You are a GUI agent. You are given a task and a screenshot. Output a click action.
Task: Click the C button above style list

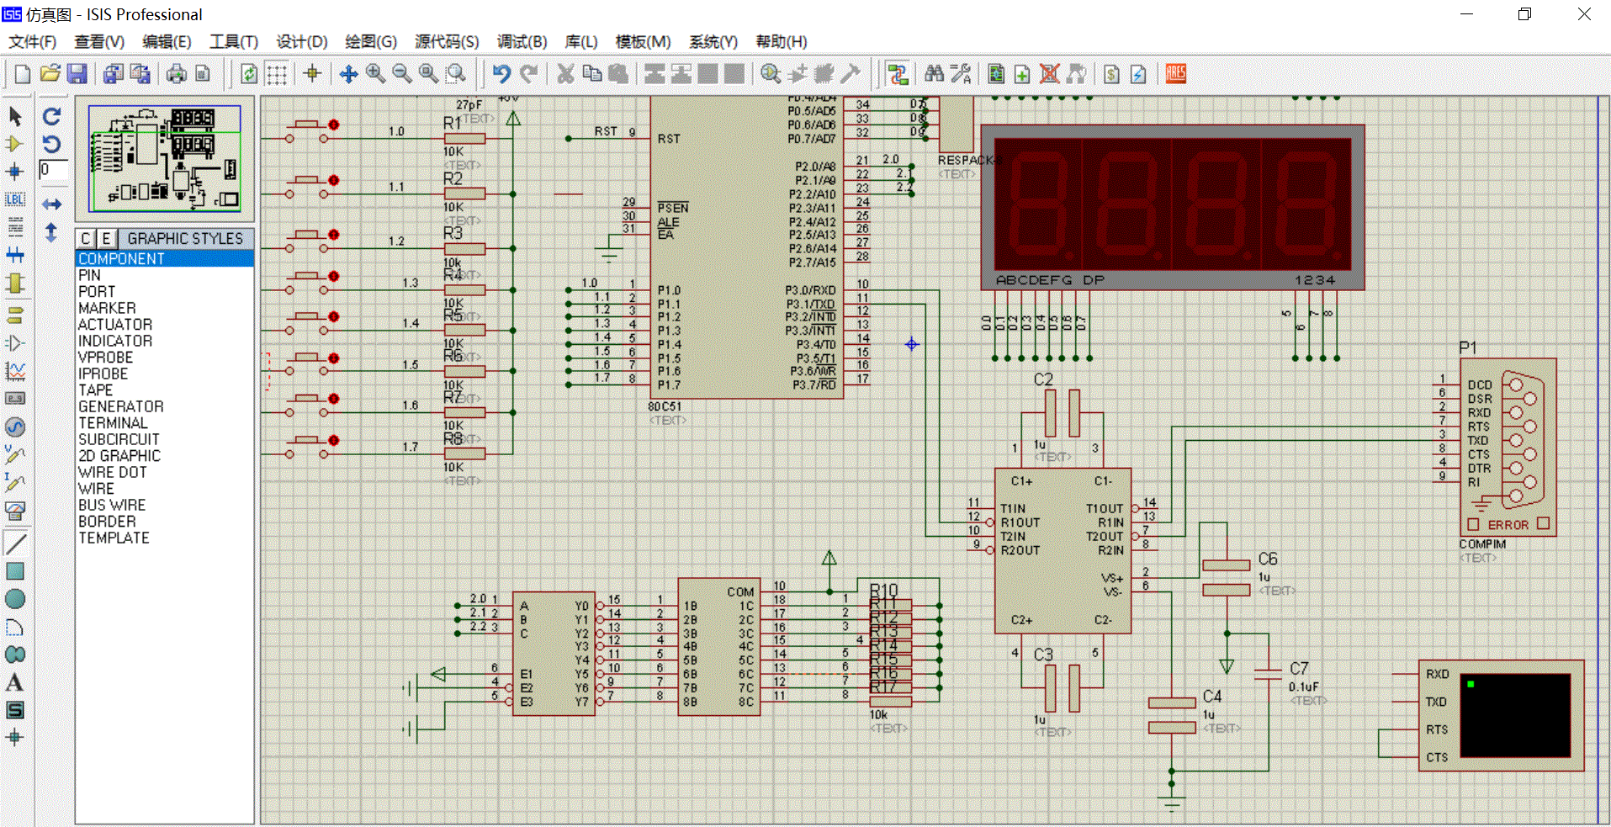tap(86, 238)
